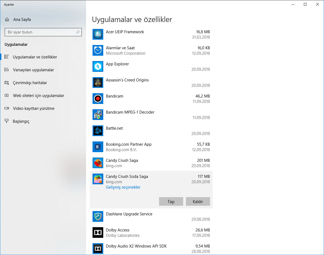Click the Video kayıttan yürütme icon
The width and height of the screenshot is (324, 255).
7,108
